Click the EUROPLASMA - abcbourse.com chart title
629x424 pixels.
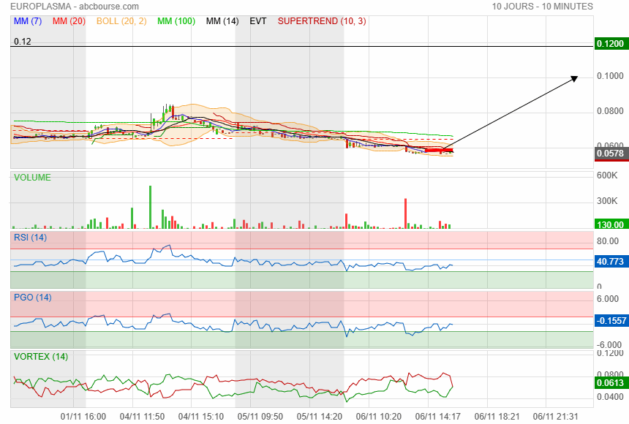[75, 7]
